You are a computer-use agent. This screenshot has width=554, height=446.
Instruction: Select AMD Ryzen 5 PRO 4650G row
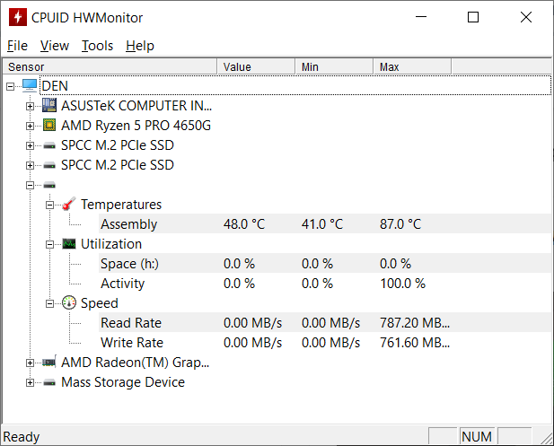(x=136, y=126)
